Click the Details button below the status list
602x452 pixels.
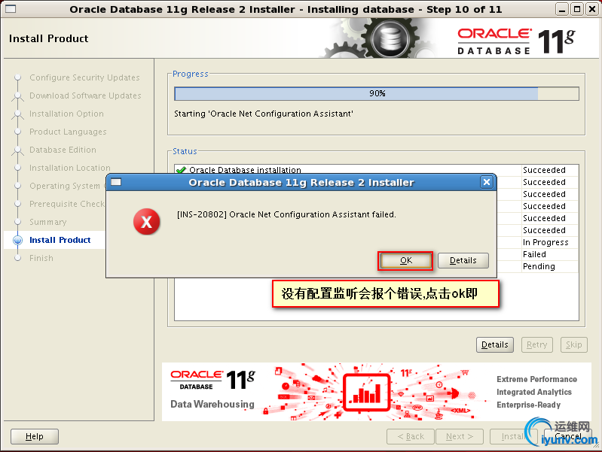[494, 344]
